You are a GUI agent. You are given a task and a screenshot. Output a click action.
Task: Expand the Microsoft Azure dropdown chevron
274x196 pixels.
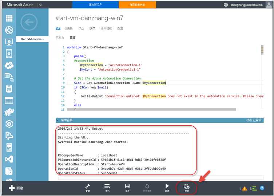point(40,5)
